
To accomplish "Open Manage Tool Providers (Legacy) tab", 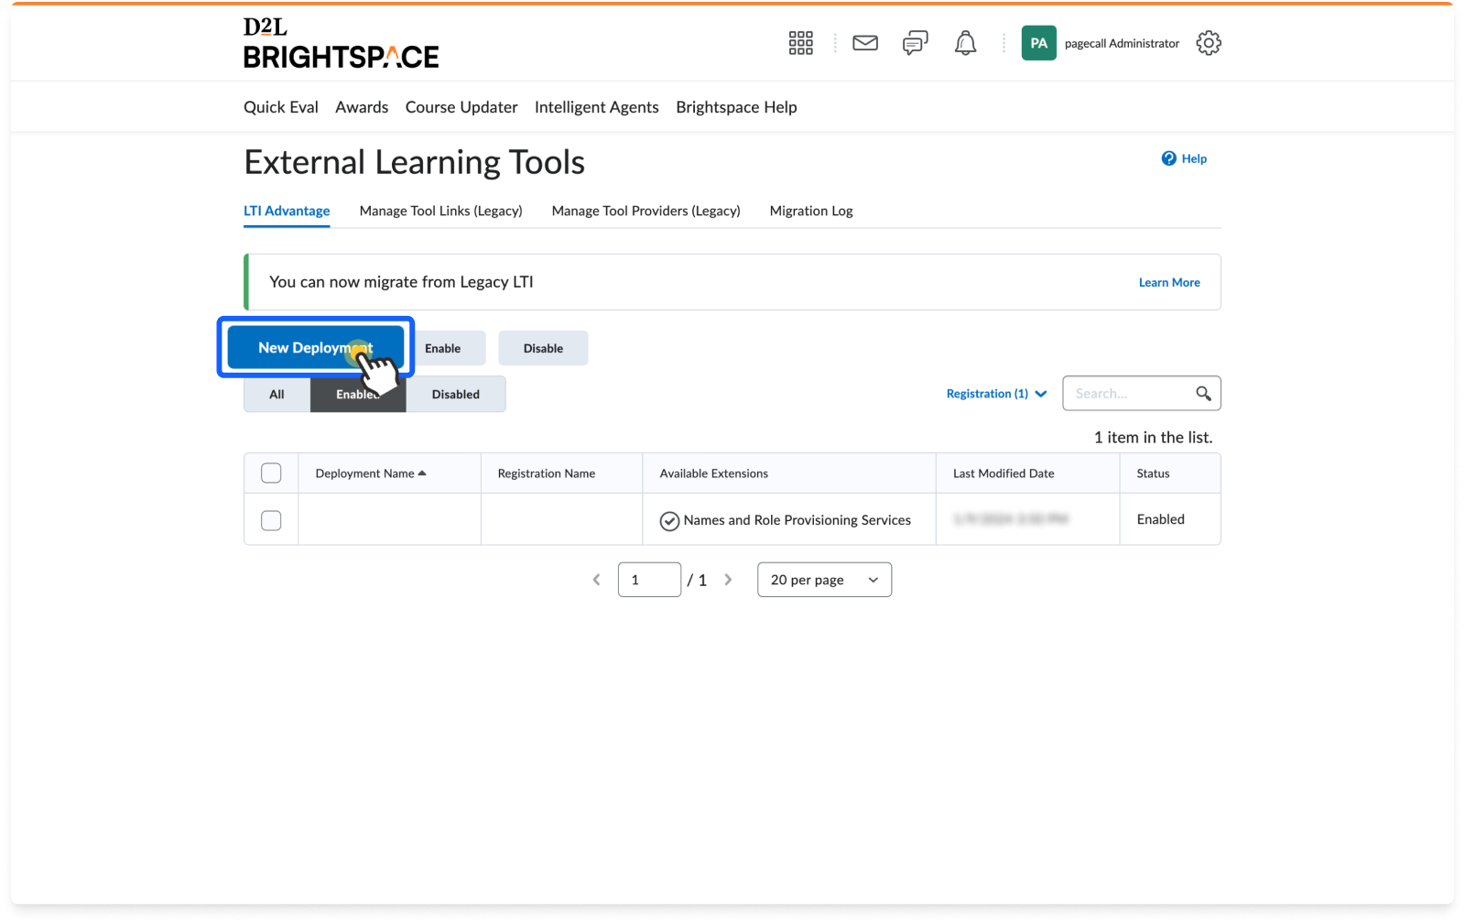I will (646, 211).
